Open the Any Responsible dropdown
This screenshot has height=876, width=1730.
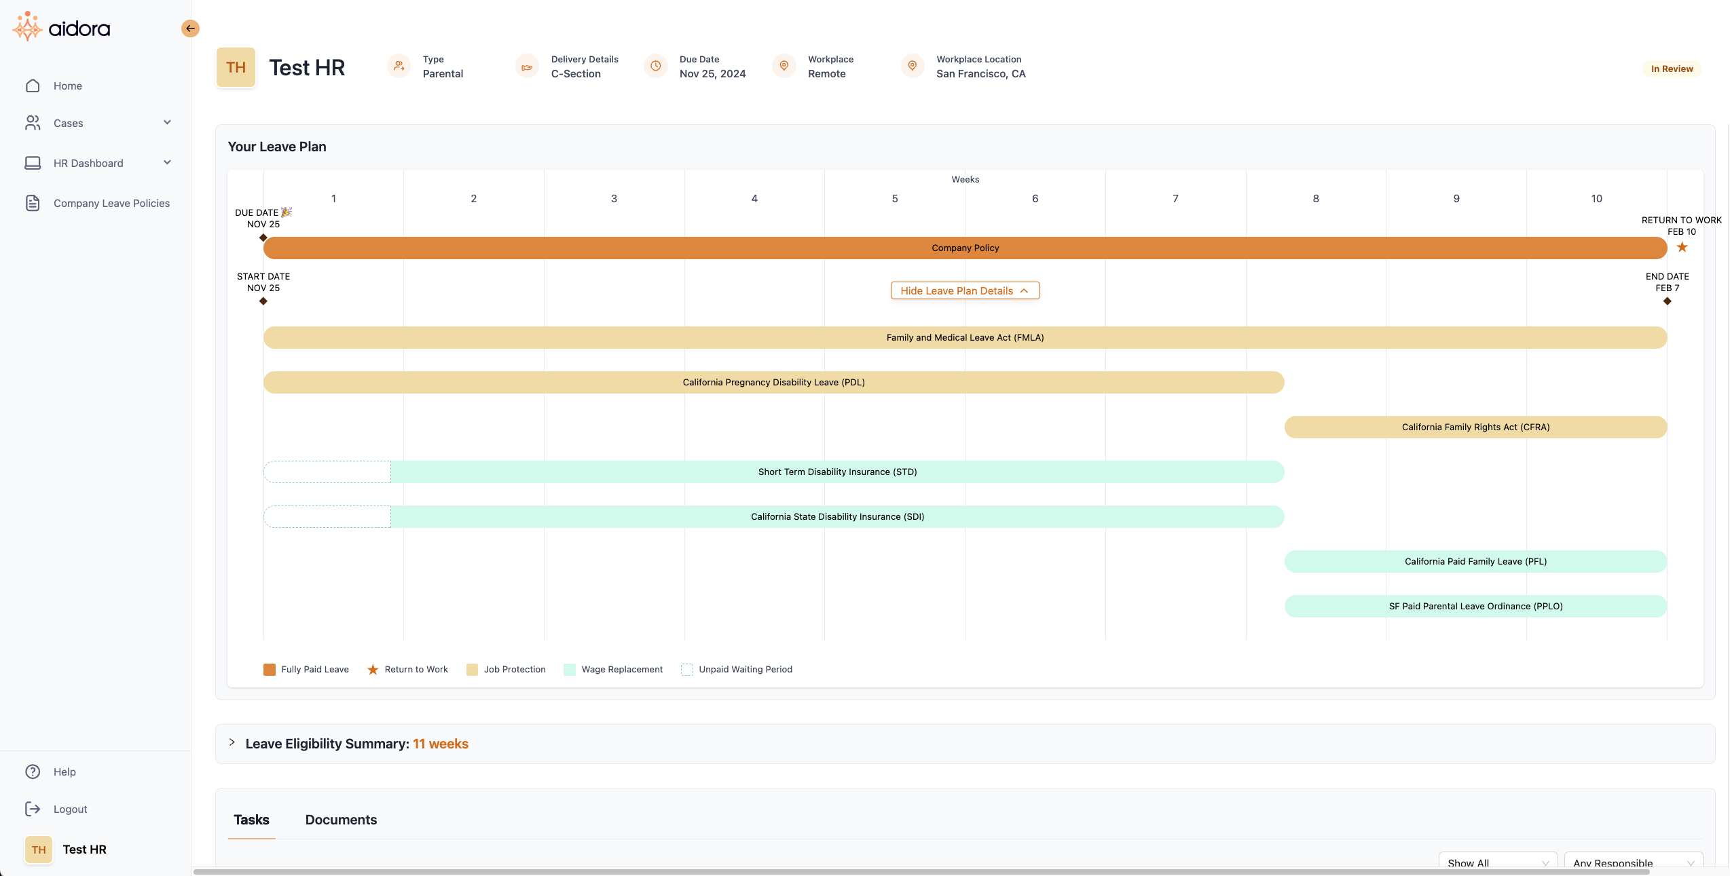pyautogui.click(x=1632, y=862)
